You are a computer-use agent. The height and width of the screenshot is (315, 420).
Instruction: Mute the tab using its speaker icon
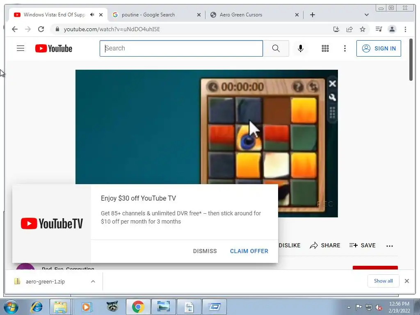coord(92,15)
